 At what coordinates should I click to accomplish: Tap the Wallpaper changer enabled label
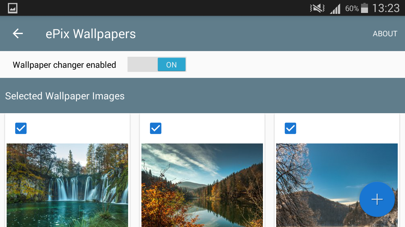click(65, 65)
